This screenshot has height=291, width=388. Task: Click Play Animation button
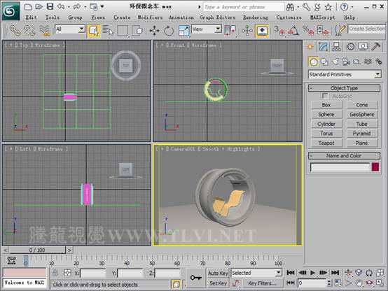312,273
